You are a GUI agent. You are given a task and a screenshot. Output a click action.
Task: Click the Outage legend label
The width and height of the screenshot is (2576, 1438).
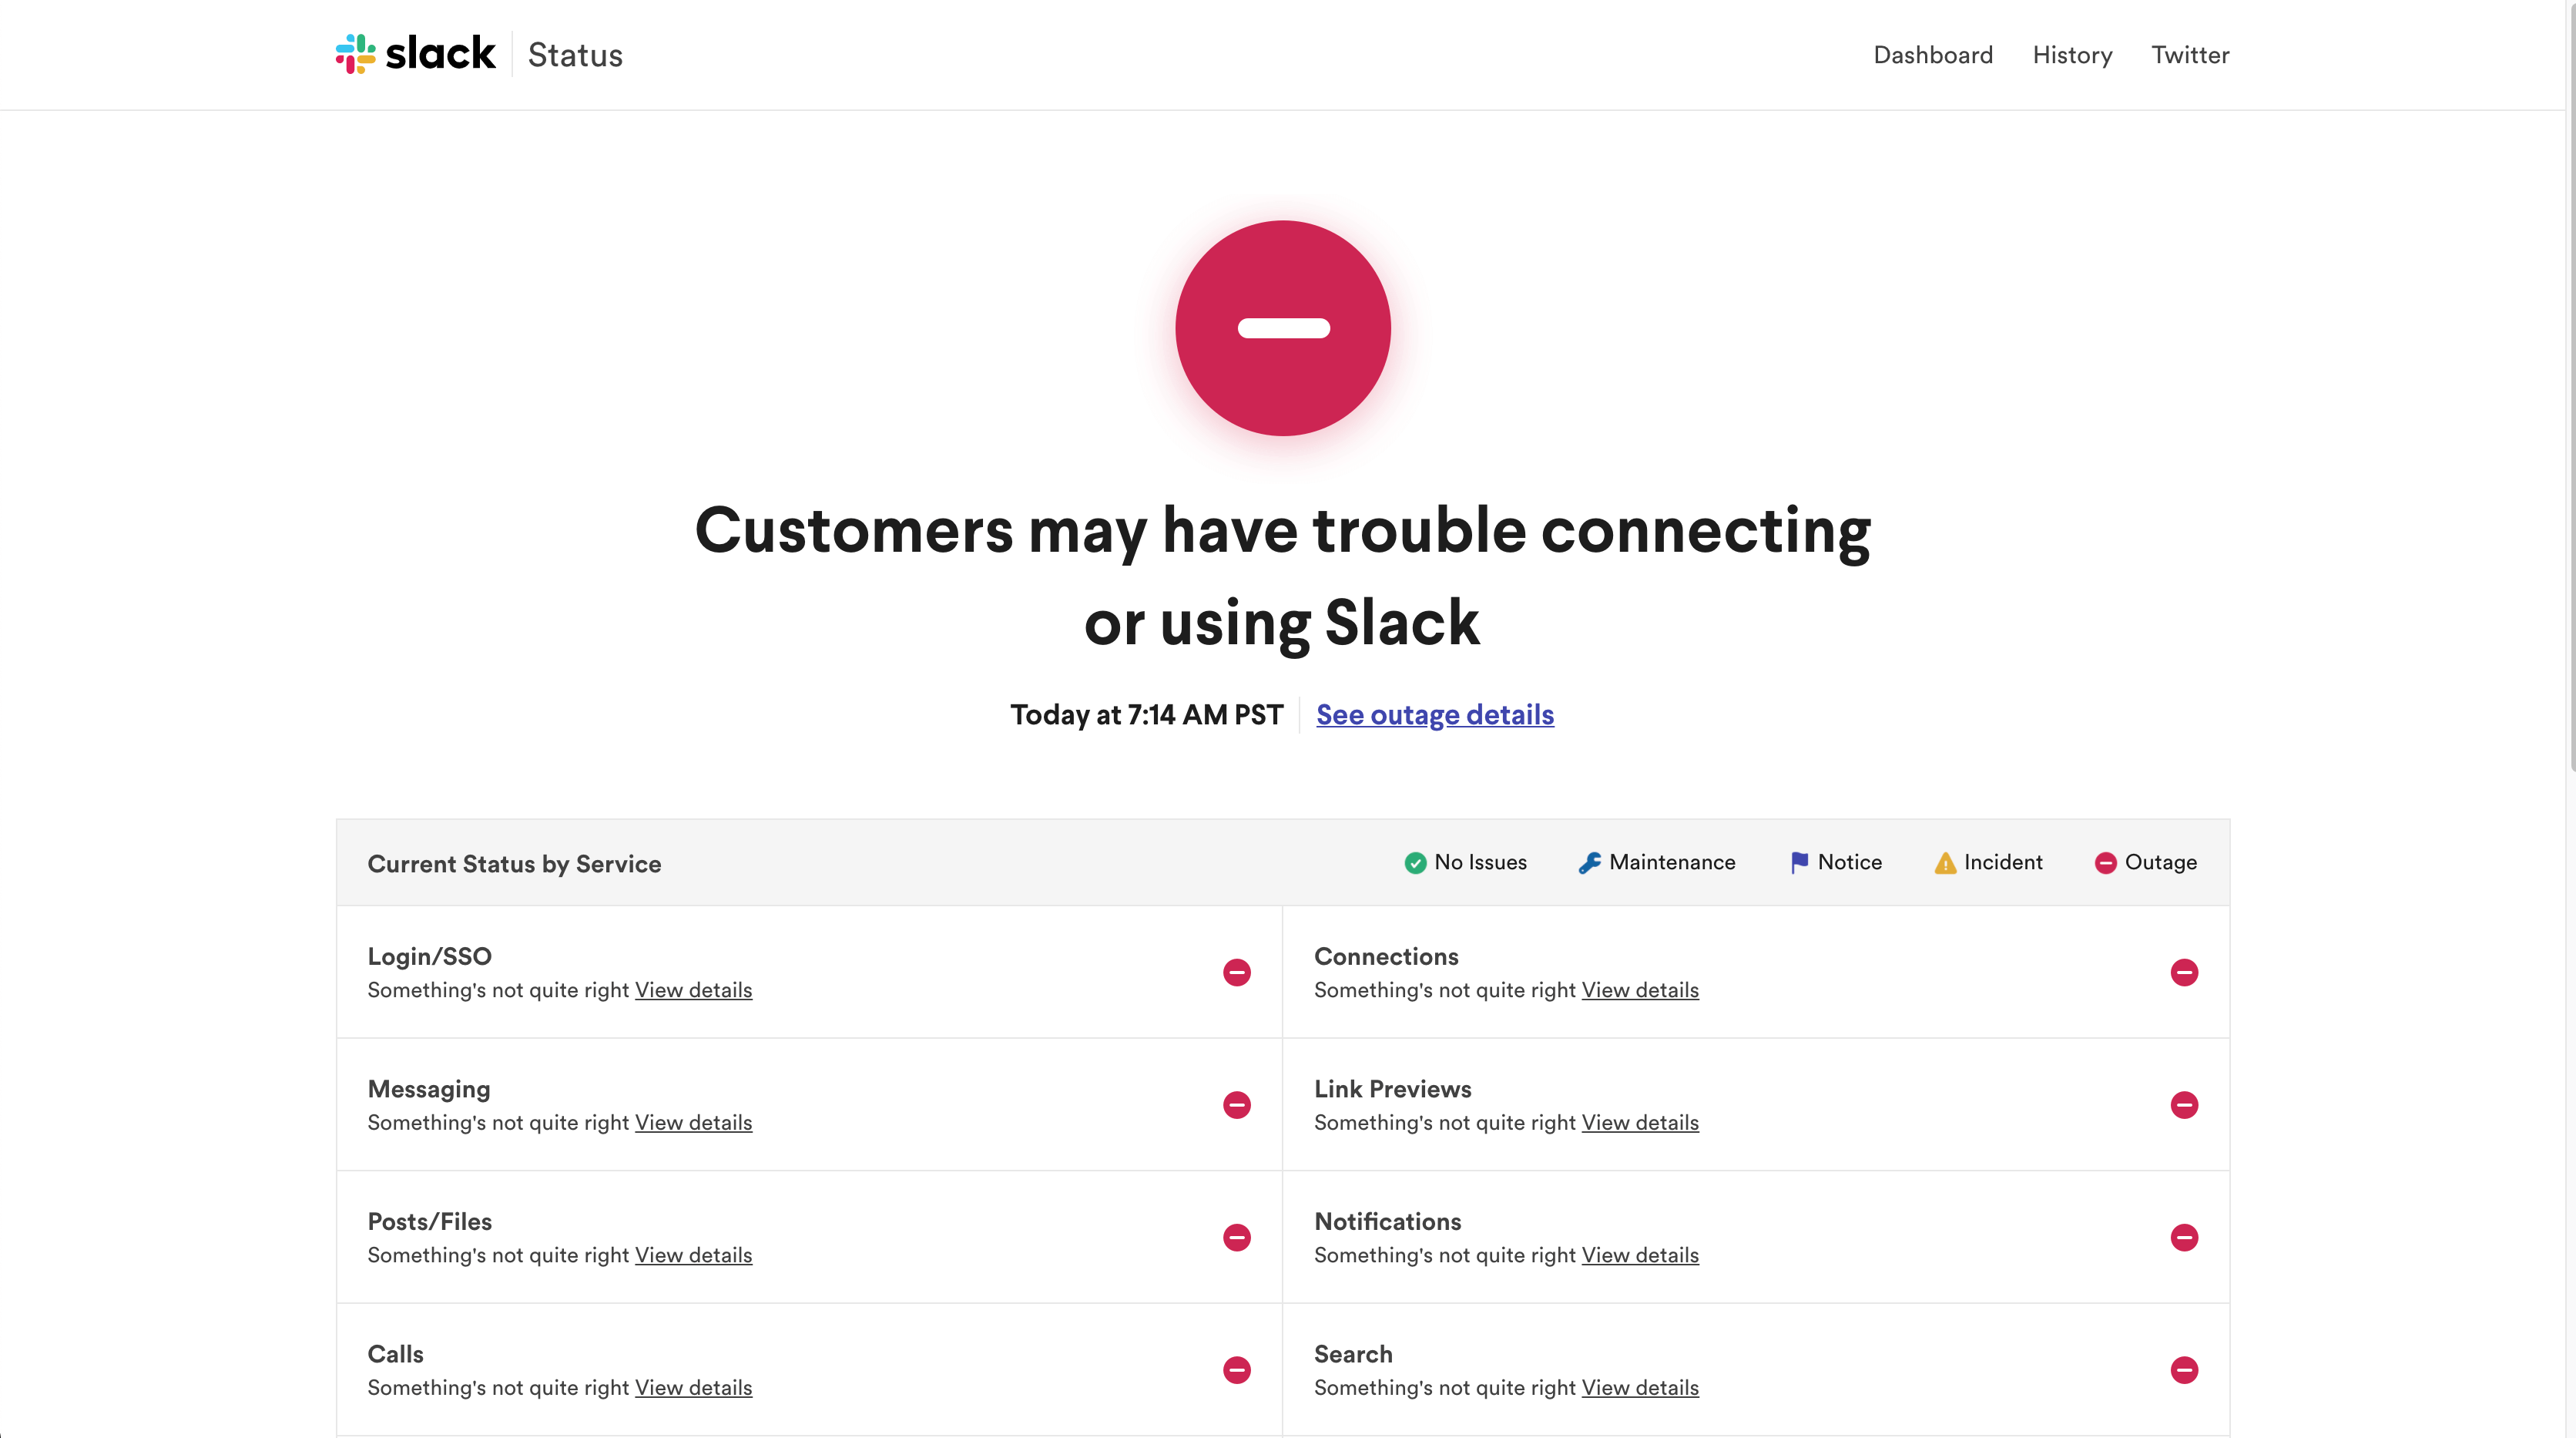coord(2160,862)
